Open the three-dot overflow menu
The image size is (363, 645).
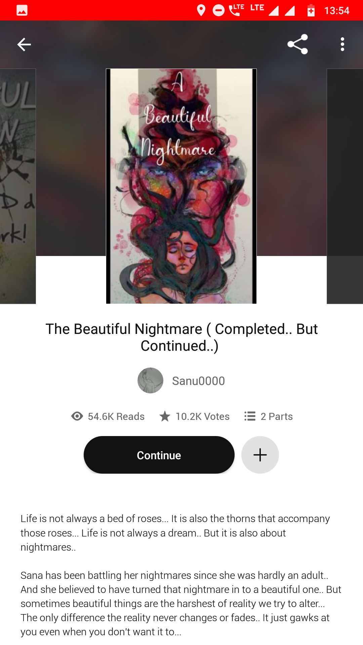[342, 44]
